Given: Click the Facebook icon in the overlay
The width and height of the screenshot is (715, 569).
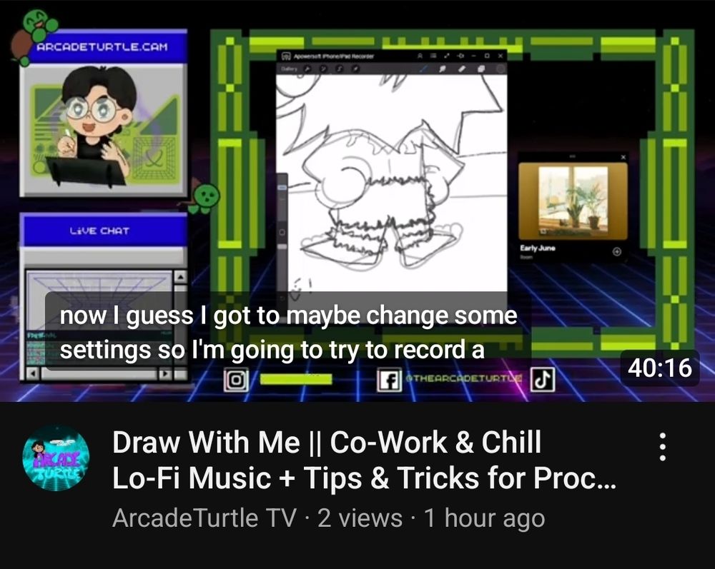Looking at the screenshot, I should (x=389, y=380).
